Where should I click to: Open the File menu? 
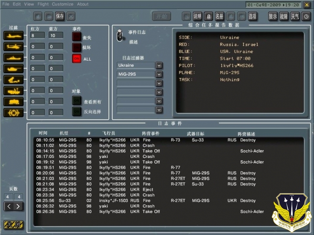click(x=6, y=4)
